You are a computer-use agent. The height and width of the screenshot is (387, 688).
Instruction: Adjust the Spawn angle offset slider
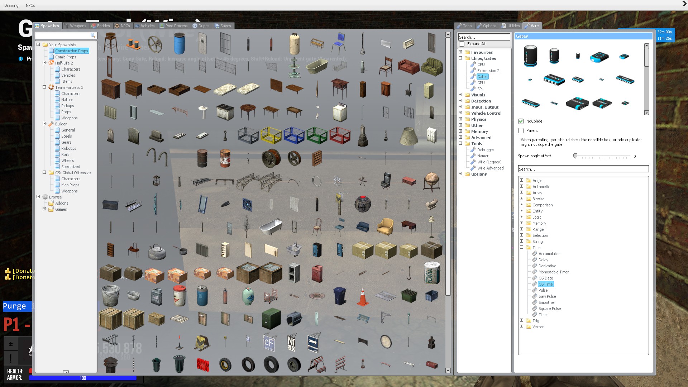tap(575, 156)
